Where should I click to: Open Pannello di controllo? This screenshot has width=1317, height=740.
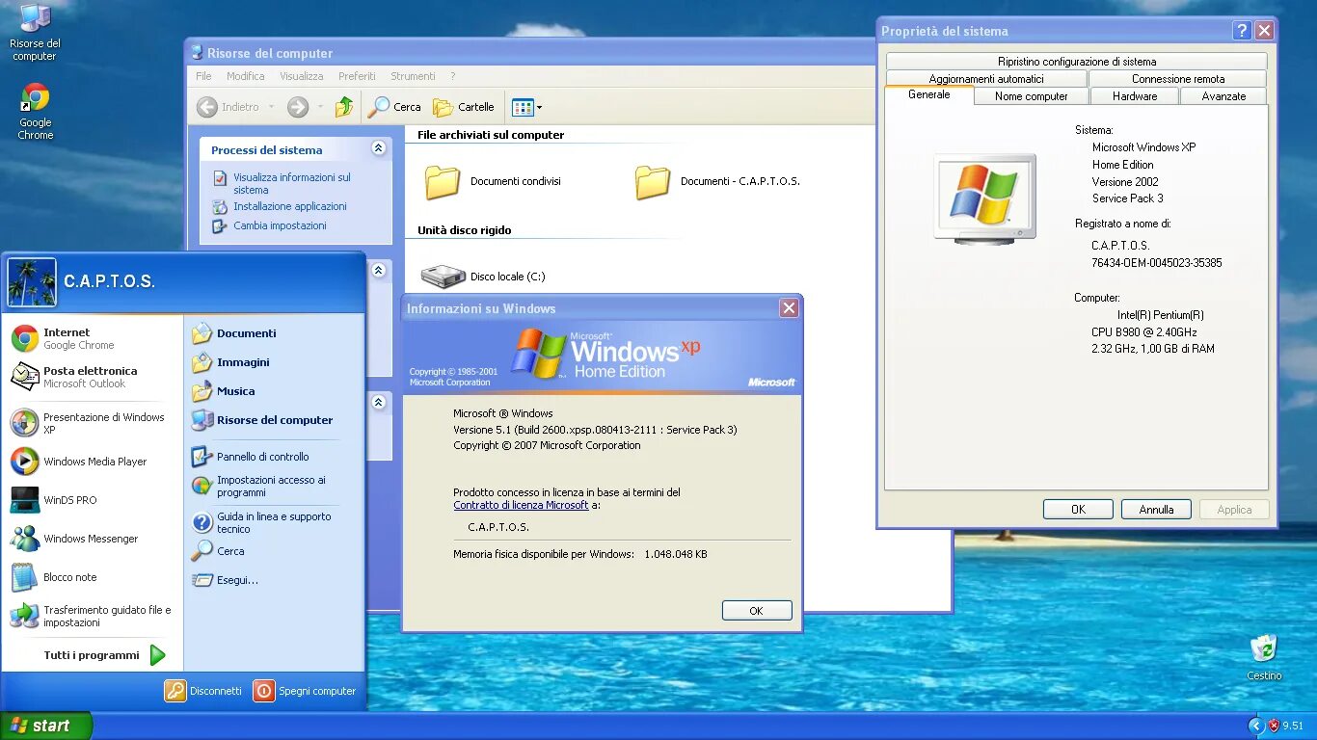tap(265, 457)
